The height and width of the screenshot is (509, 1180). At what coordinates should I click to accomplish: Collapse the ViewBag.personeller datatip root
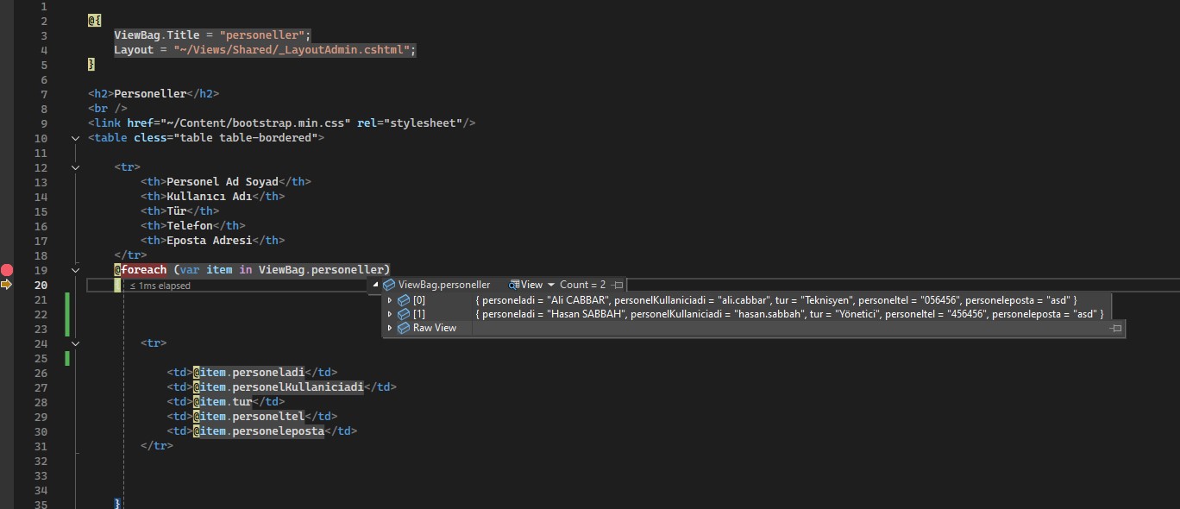375,285
